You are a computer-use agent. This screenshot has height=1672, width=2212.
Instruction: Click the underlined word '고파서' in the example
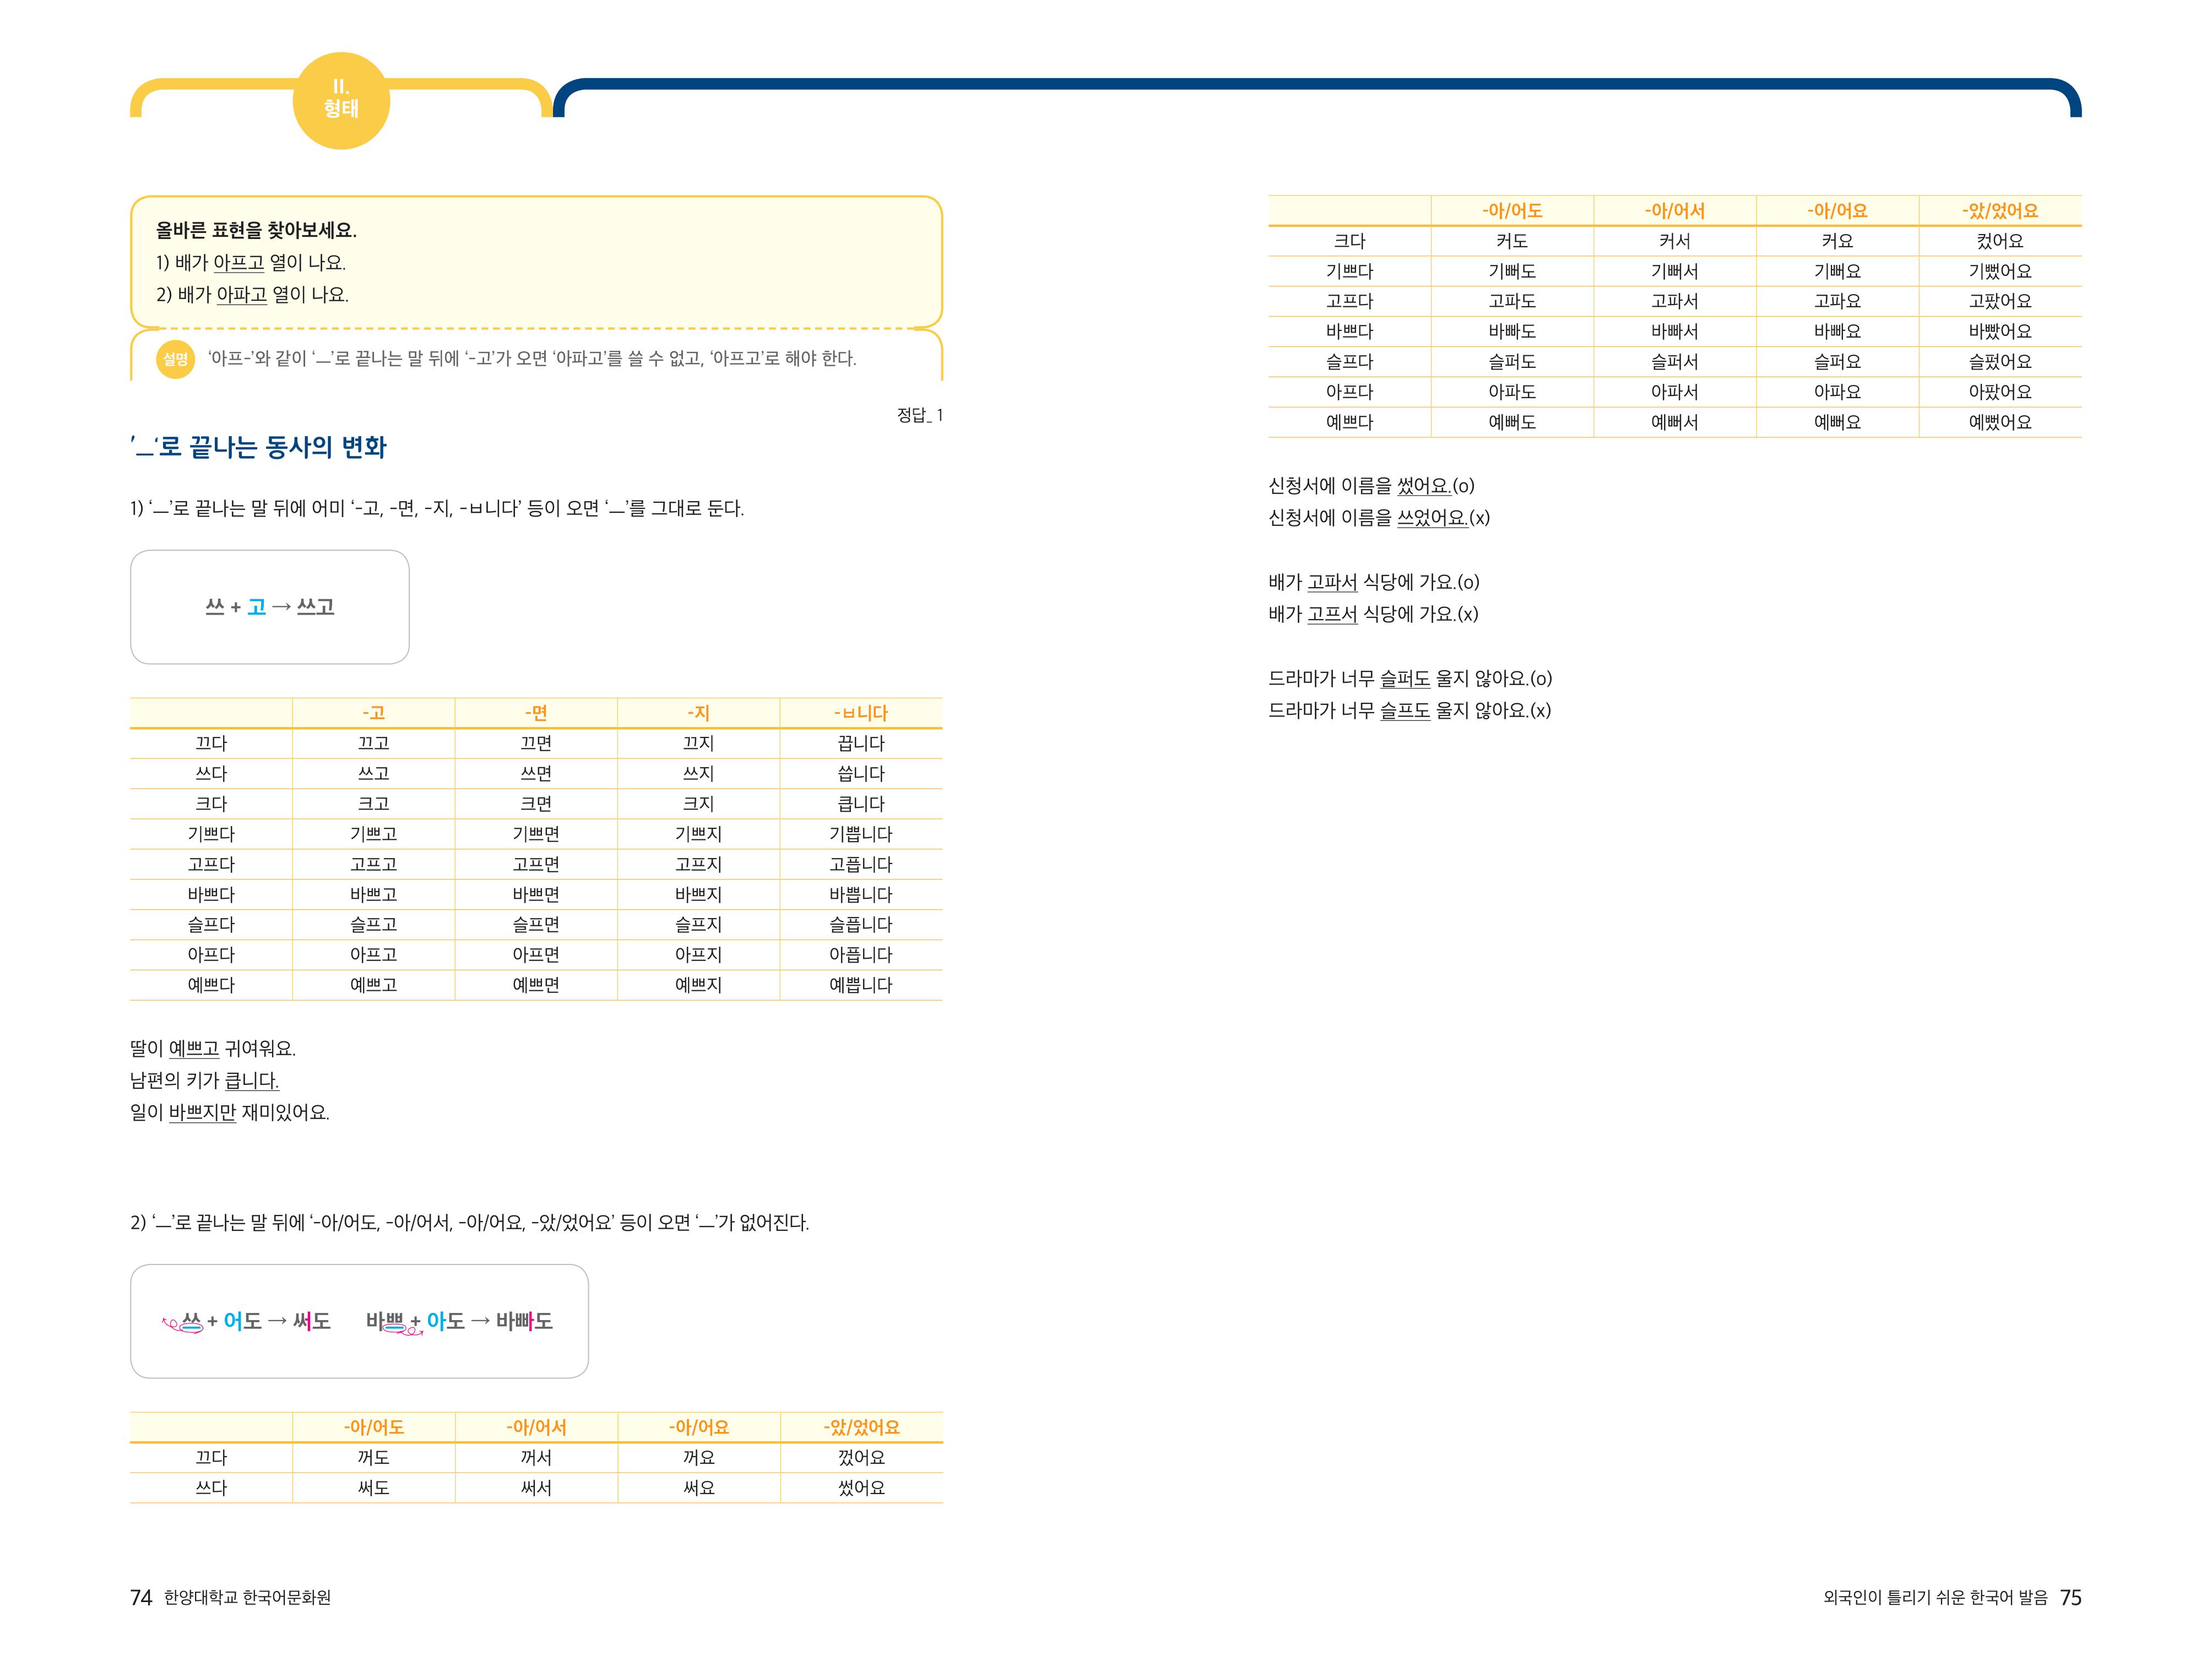1332,582
